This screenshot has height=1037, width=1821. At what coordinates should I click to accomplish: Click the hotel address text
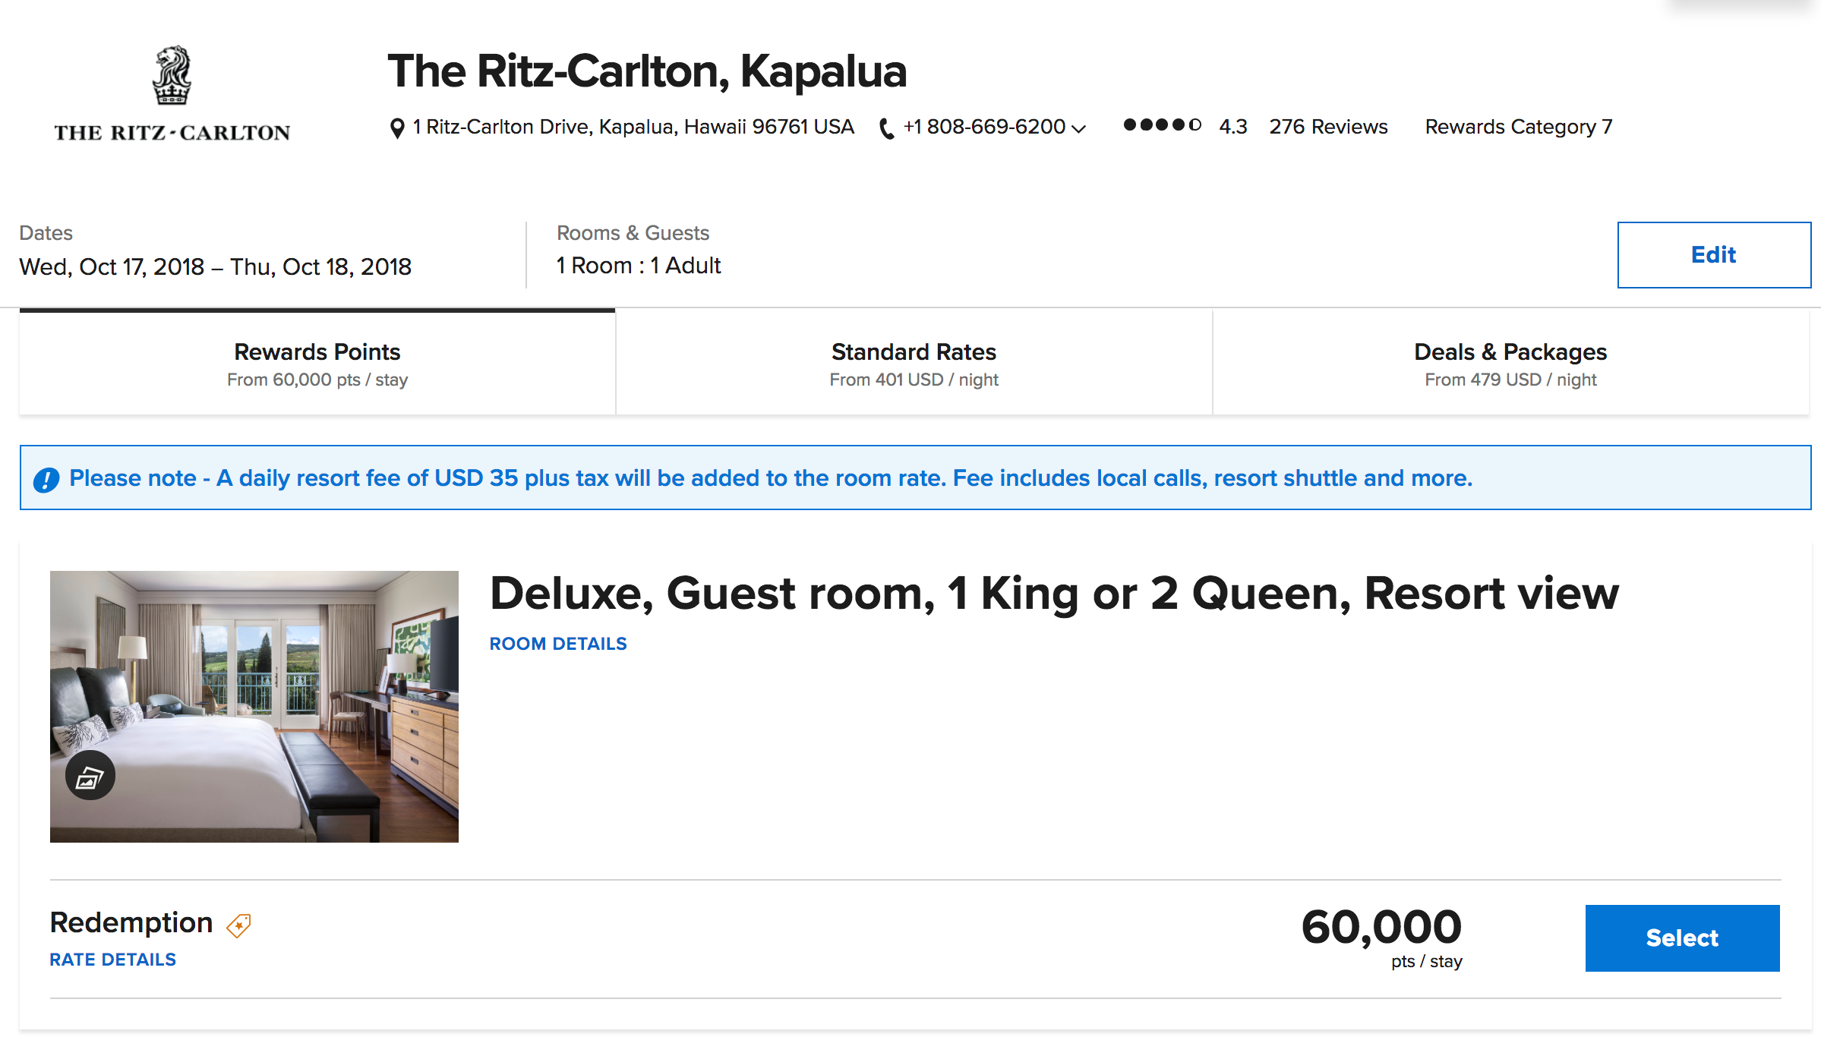[x=633, y=127]
